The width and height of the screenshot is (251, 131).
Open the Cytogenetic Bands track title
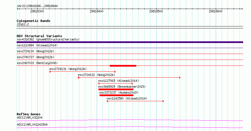coord(34,21)
